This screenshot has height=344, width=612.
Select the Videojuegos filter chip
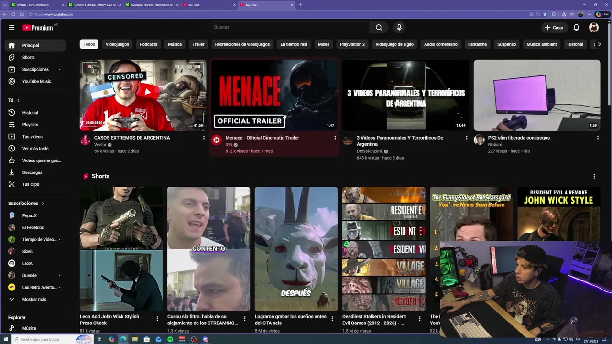click(x=117, y=44)
